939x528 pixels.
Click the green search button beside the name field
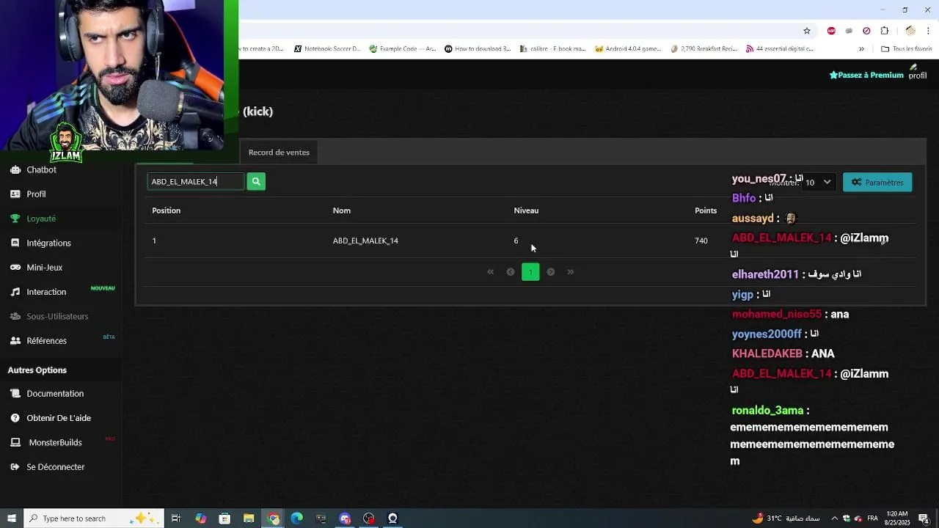coord(256,181)
